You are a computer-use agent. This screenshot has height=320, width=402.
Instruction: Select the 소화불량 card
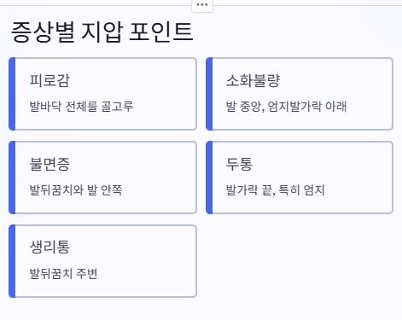click(300, 94)
